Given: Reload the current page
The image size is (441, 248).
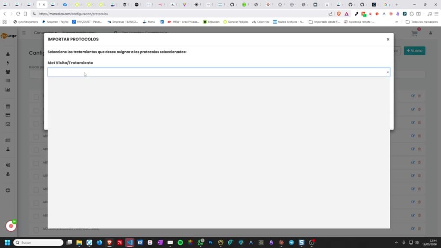Looking at the screenshot, I should point(18,14).
